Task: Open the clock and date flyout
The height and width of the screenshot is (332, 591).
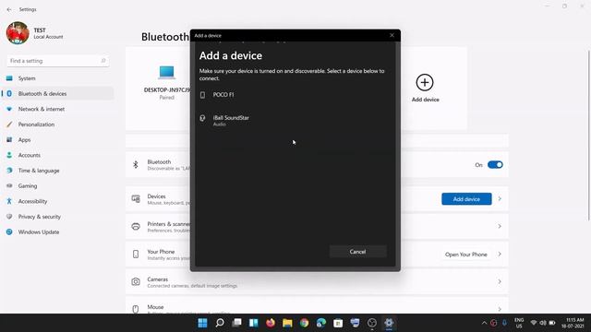Action: [573, 323]
